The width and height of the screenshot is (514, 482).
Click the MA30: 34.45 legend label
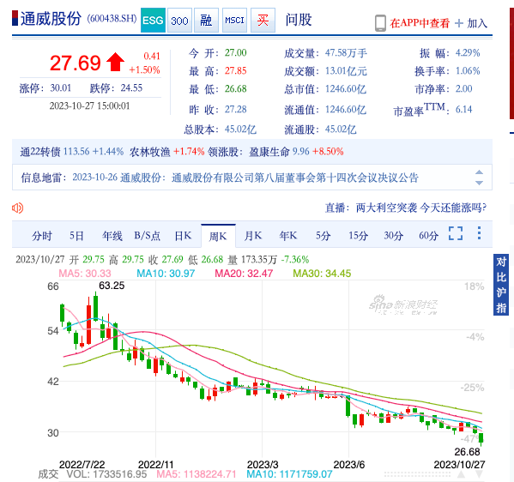pyautogui.click(x=322, y=274)
